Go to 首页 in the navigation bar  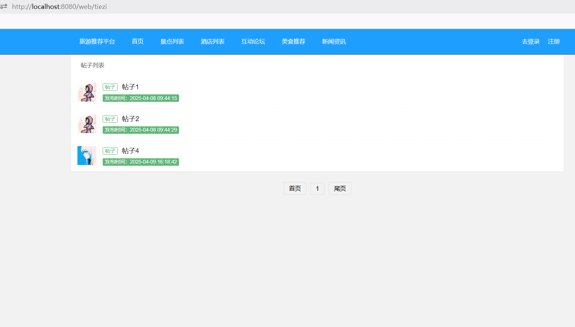point(138,42)
